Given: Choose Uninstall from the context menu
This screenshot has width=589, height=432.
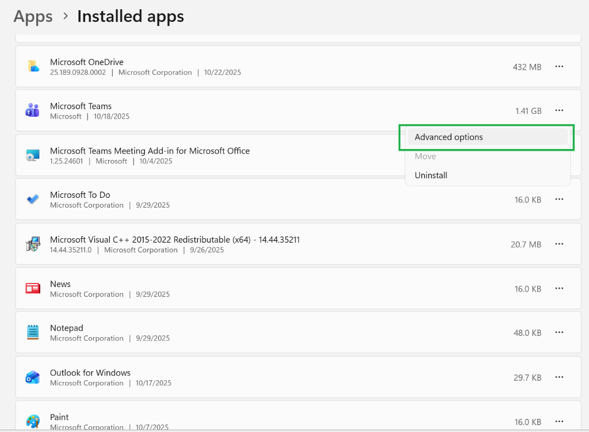Looking at the screenshot, I should (x=487, y=175).
